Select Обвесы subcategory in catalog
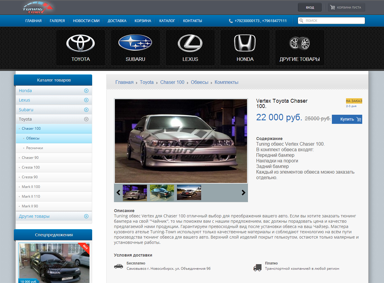Image resolution: width=384 pixels, height=283 pixels. 54,138
